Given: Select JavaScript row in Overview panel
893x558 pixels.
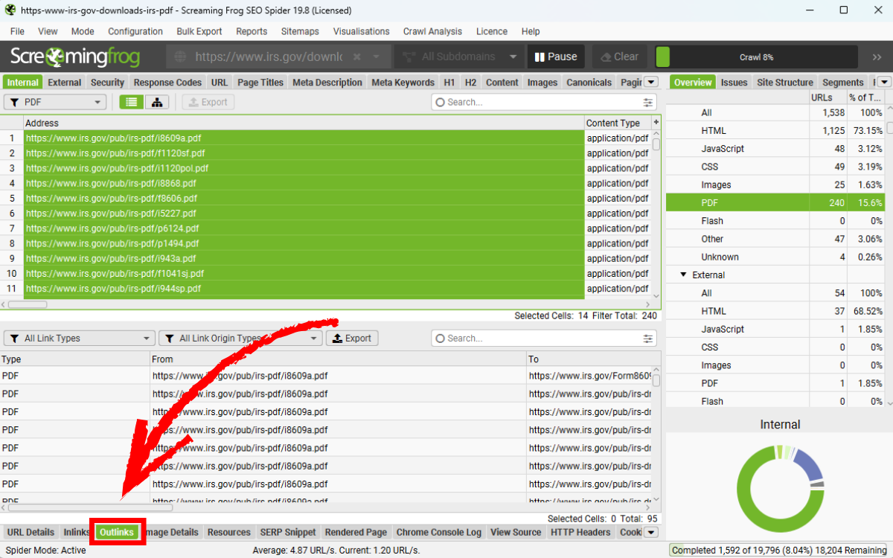Looking at the screenshot, I should click(x=722, y=149).
